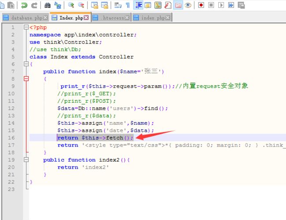The image size is (286, 220).
Task: Click the assign('name',$name) line
Action: (106, 123)
